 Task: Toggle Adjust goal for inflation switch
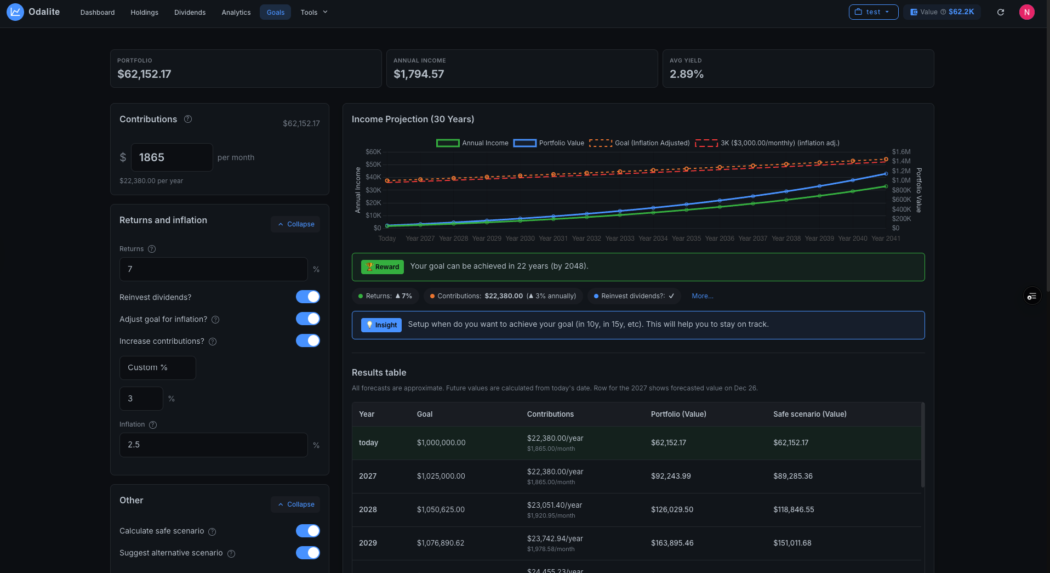tap(308, 319)
